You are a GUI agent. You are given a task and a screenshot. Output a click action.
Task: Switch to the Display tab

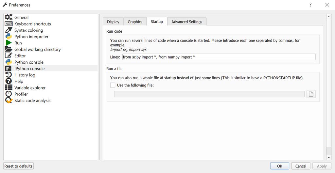point(113,22)
